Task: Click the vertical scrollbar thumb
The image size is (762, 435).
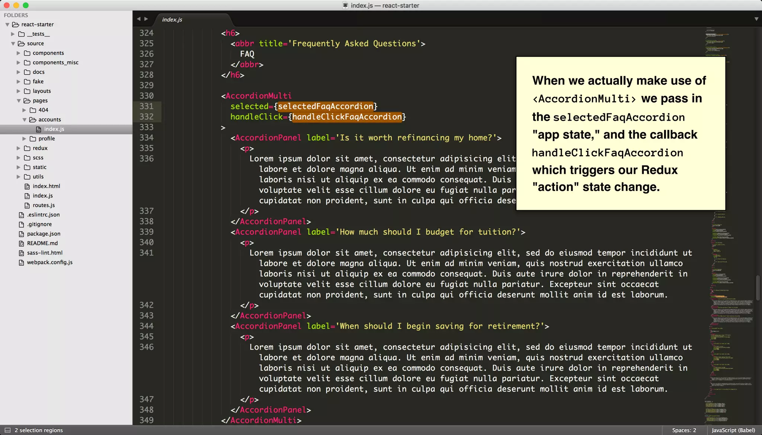Action: pos(758,288)
